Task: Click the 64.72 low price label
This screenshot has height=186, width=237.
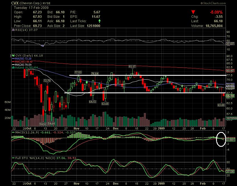Action: click(93, 102)
